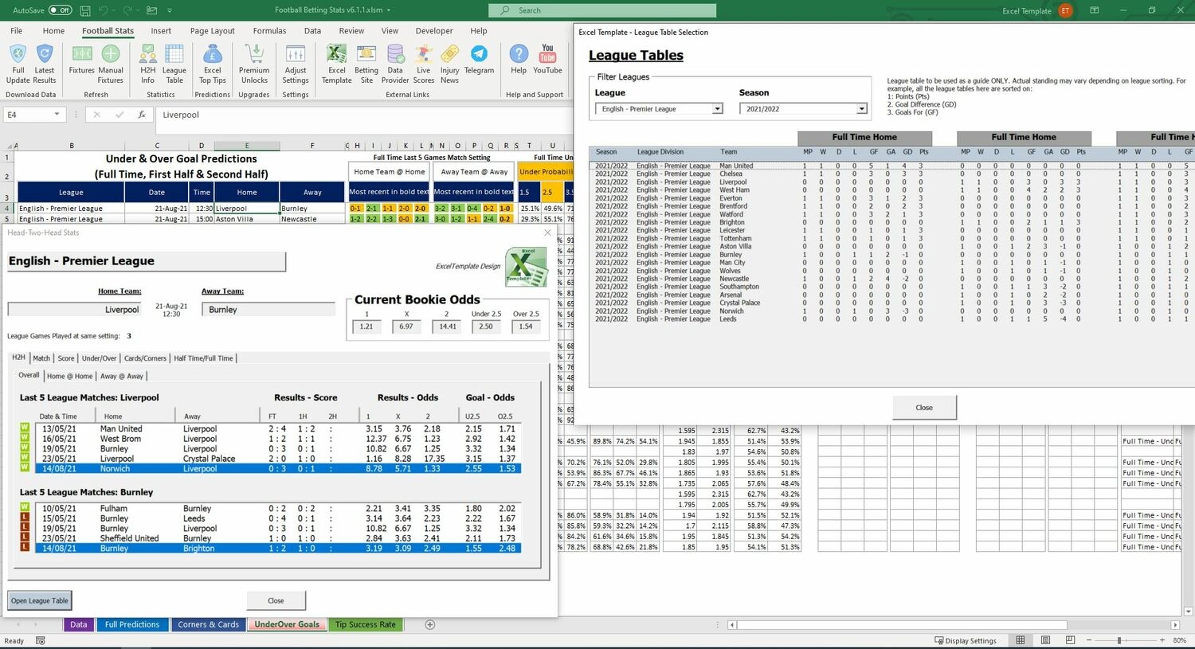Open the Manual Fixtures tool
Screen dimensions: 1195x649
point(110,64)
